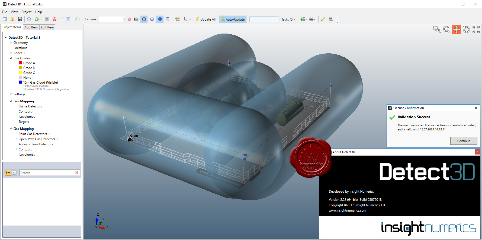Close the About Detect3D panel

tap(477, 152)
